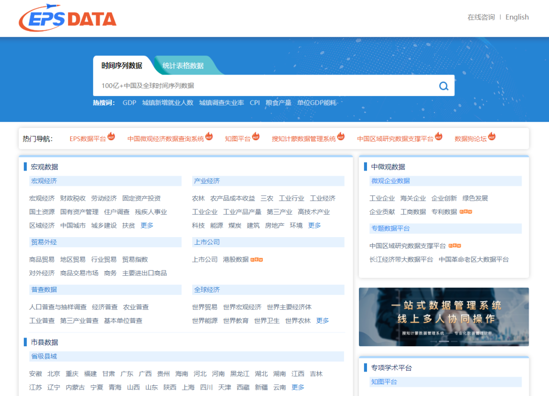This screenshot has width=549, height=396.
Task: Open 上市公司 category header
Action: (207, 242)
